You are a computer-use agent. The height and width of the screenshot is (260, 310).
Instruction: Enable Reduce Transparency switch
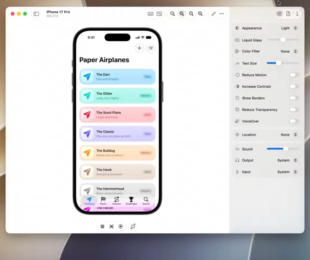[294, 110]
